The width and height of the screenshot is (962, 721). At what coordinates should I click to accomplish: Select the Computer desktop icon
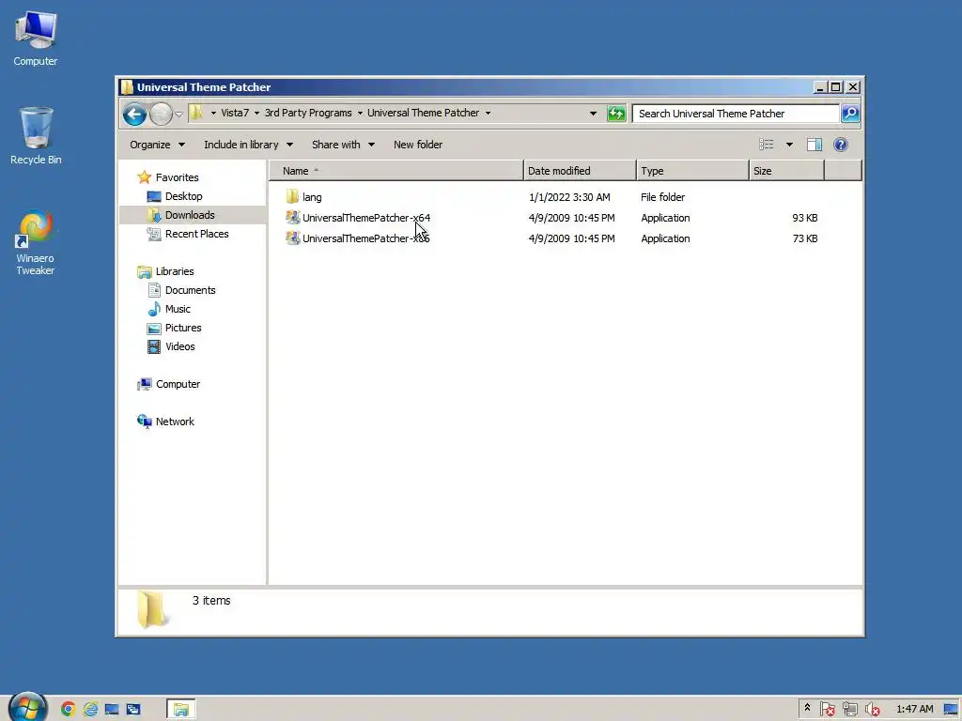[x=36, y=38]
